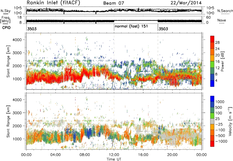Select the 'Velocity [m s⁻¹]' colorbar title
Viewport: 233px width, 161px height.
coord(230,121)
